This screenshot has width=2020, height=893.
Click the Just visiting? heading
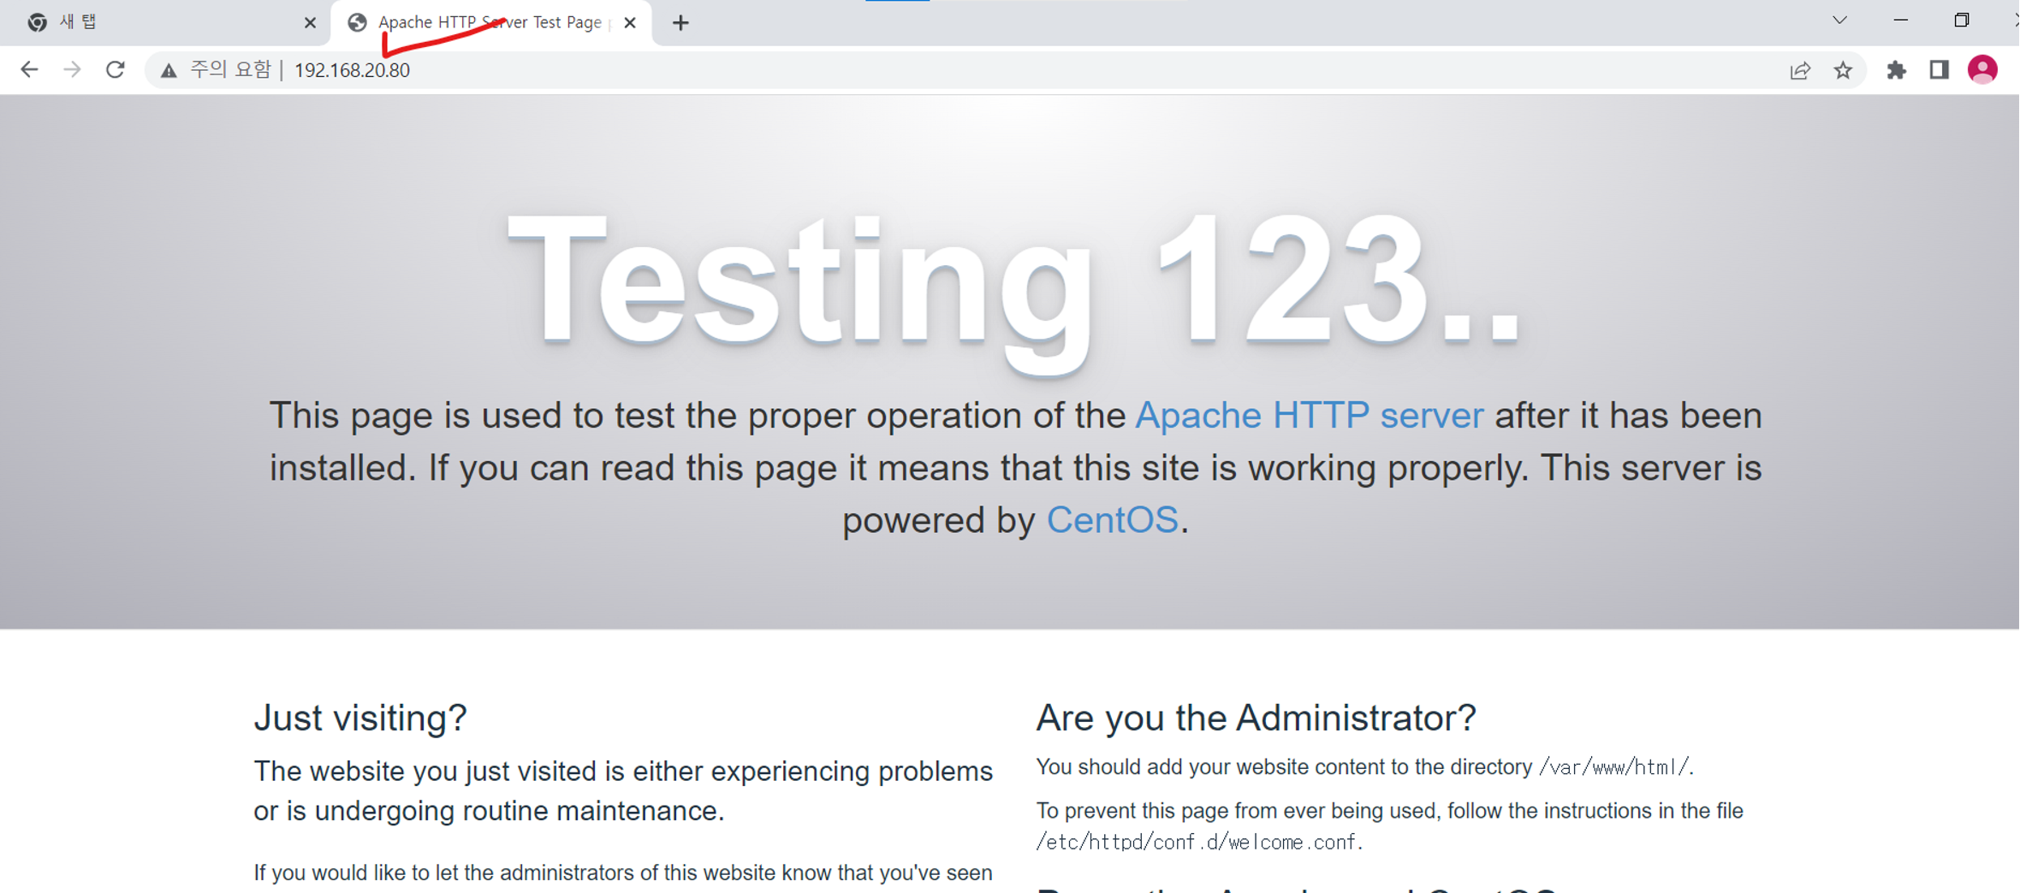point(360,718)
